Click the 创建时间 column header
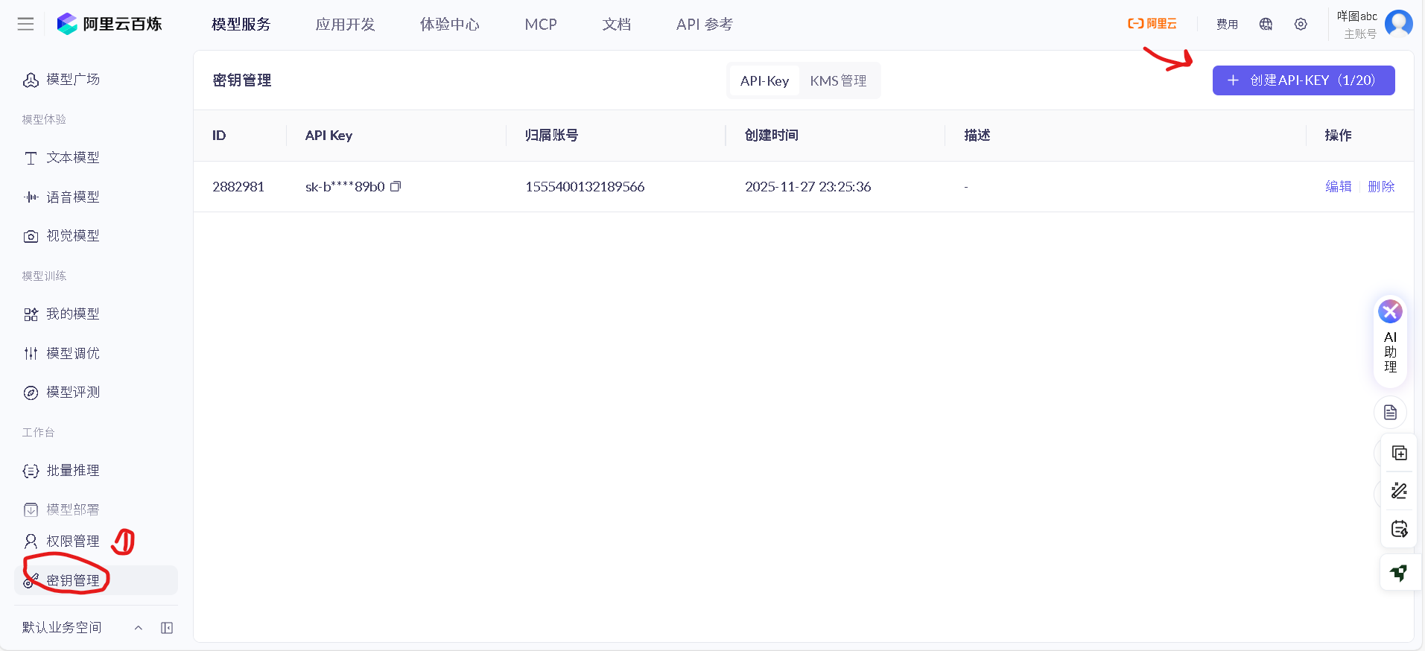The width and height of the screenshot is (1425, 651). (x=772, y=136)
